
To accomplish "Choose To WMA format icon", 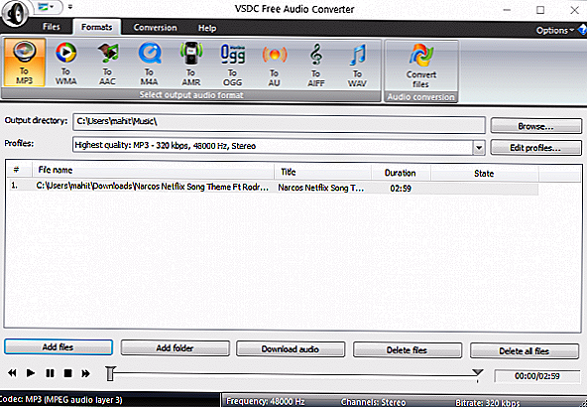I will pyautogui.click(x=65, y=63).
